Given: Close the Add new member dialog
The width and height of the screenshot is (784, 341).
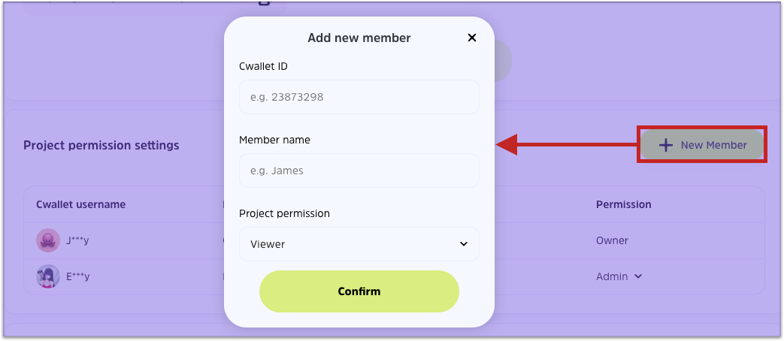Looking at the screenshot, I should pos(472,38).
